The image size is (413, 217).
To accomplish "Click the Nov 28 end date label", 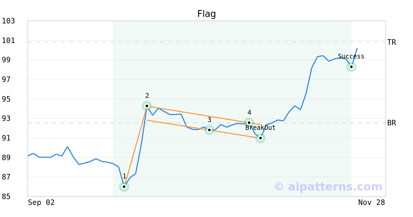I will 371,203.
